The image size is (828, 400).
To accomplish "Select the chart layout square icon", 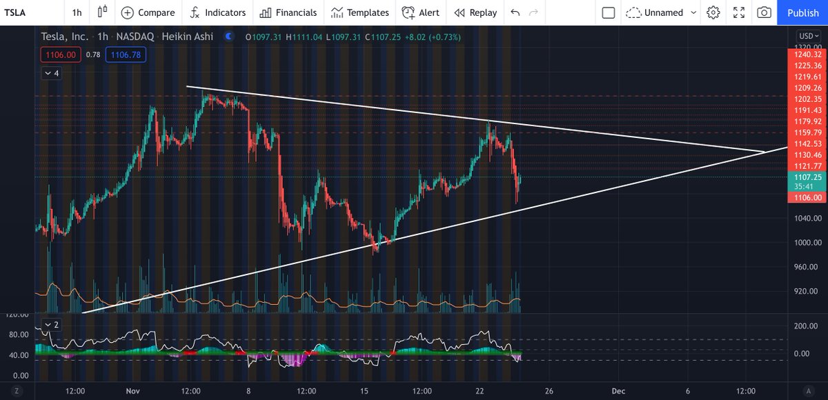I will [x=608, y=12].
